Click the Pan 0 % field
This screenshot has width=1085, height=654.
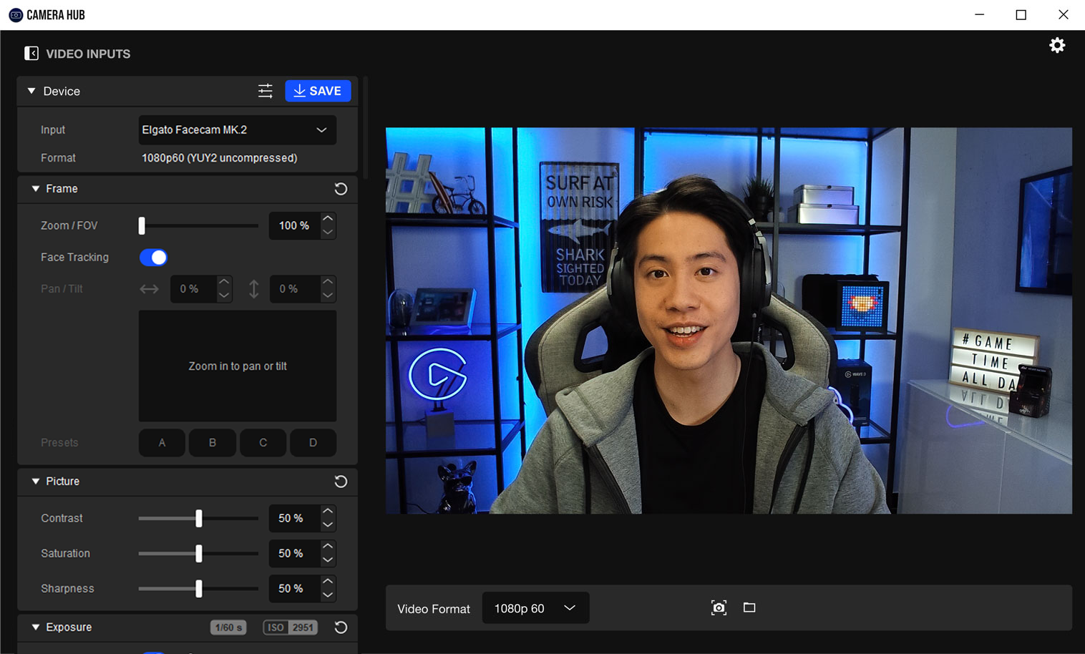pyautogui.click(x=193, y=289)
